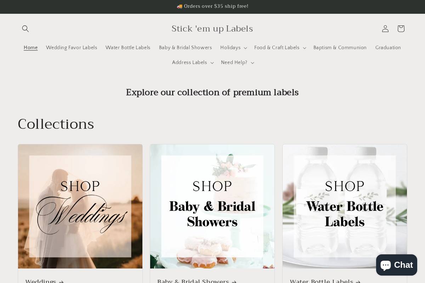This screenshot has width=425, height=283.
Task: Open the search magnifier icon
Action: tap(25, 29)
